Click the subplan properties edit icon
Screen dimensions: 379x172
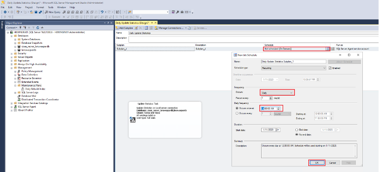click(136, 28)
